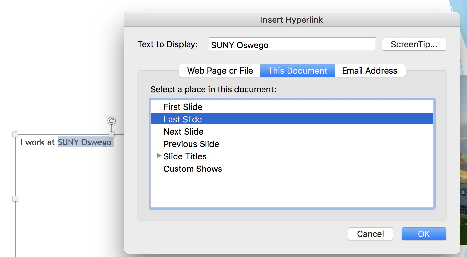The image size is (467, 257).
Task: Click the Text to Display field
Action: pyautogui.click(x=292, y=45)
